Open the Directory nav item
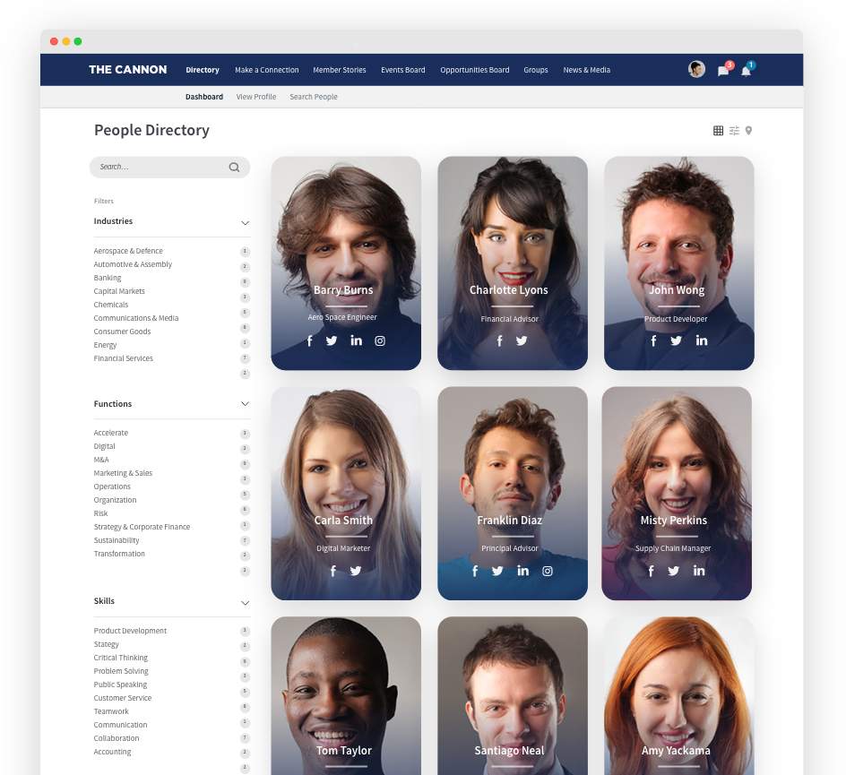This screenshot has width=846, height=775. tap(203, 70)
